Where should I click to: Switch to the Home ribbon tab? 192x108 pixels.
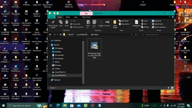pyautogui.click(x=60, y=17)
